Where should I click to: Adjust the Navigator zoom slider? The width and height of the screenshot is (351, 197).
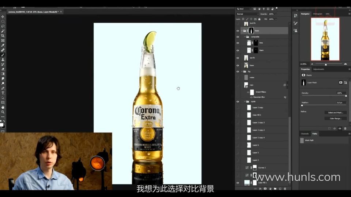(326, 64)
